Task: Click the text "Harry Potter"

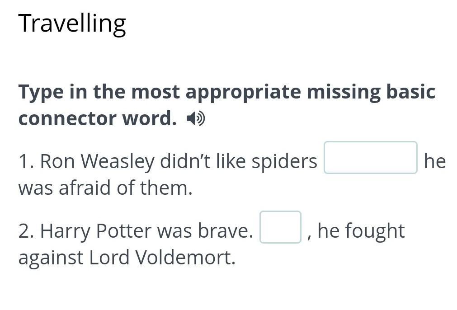Action: coord(96,231)
